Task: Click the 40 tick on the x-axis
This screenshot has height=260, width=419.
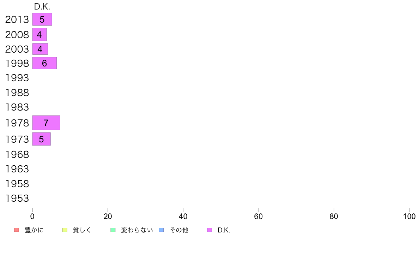Action: click(183, 216)
